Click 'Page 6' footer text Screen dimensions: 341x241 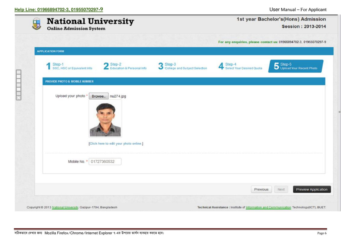[x=322, y=233]
